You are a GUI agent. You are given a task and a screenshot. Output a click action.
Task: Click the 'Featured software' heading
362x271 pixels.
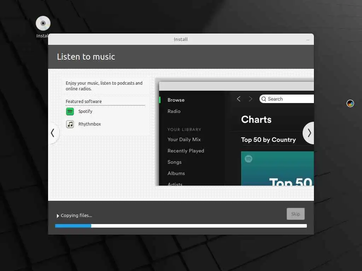point(83,101)
